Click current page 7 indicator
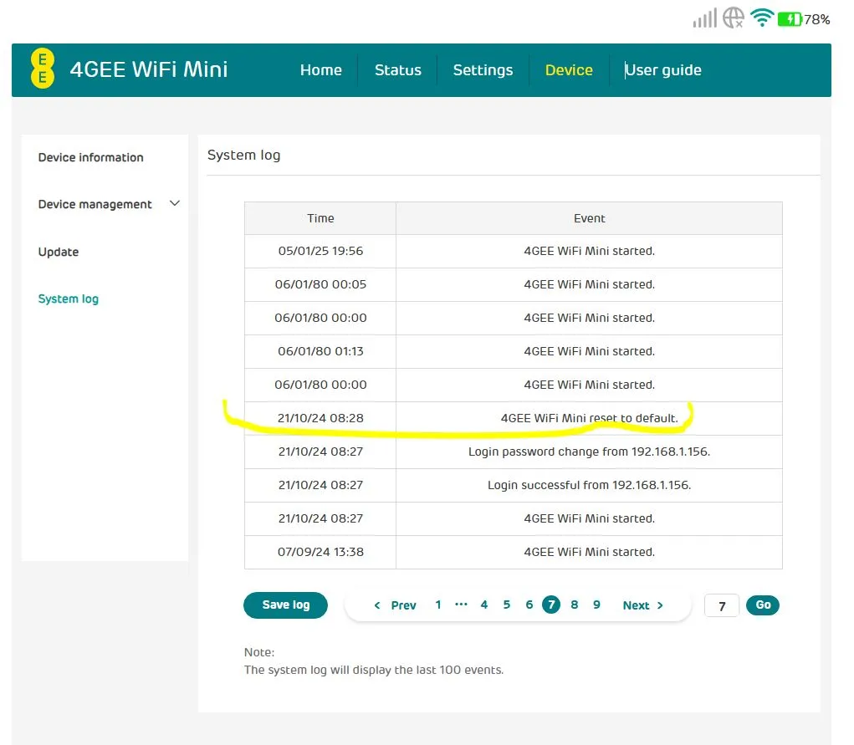The image size is (854, 745). (x=551, y=605)
